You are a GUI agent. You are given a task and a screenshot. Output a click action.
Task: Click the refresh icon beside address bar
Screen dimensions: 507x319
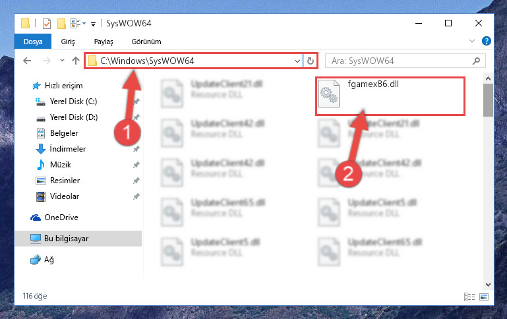click(x=310, y=61)
